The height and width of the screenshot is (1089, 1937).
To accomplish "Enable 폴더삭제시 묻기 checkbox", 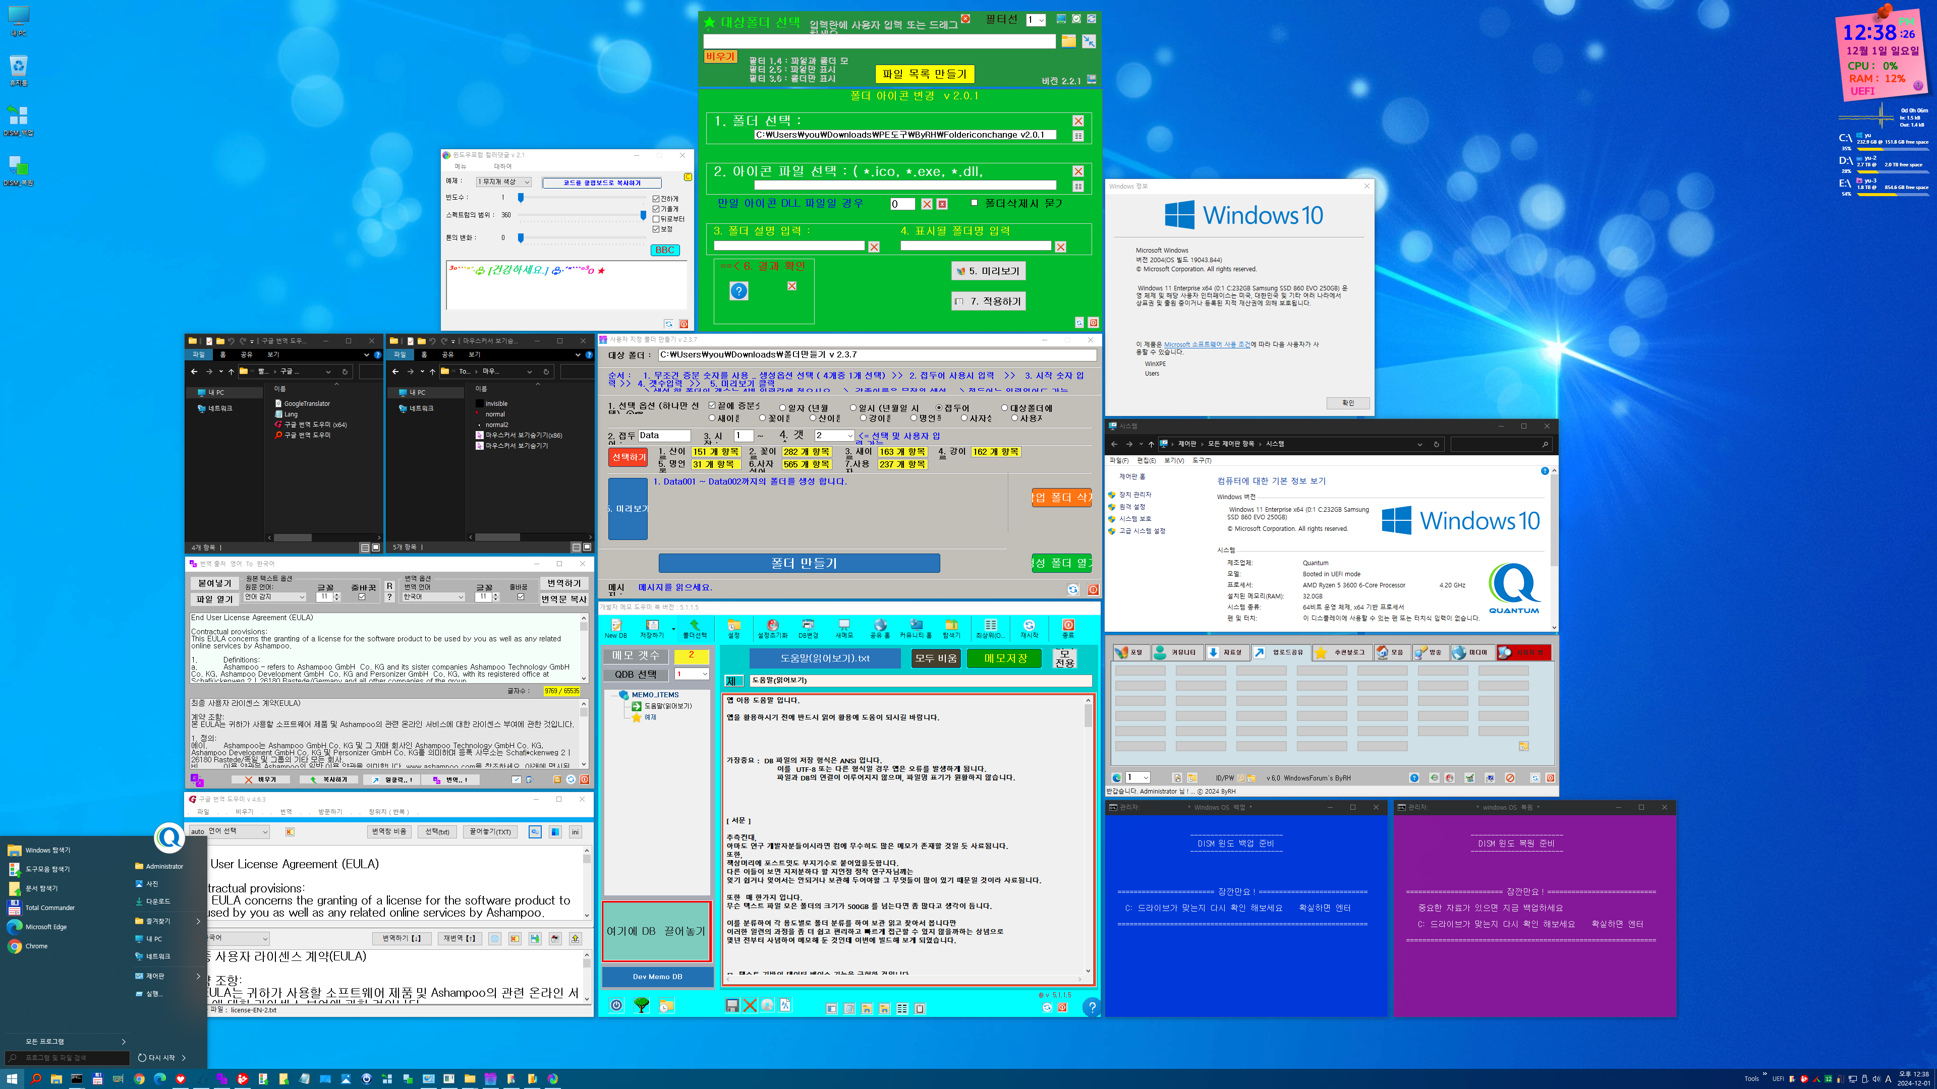I will [974, 202].
